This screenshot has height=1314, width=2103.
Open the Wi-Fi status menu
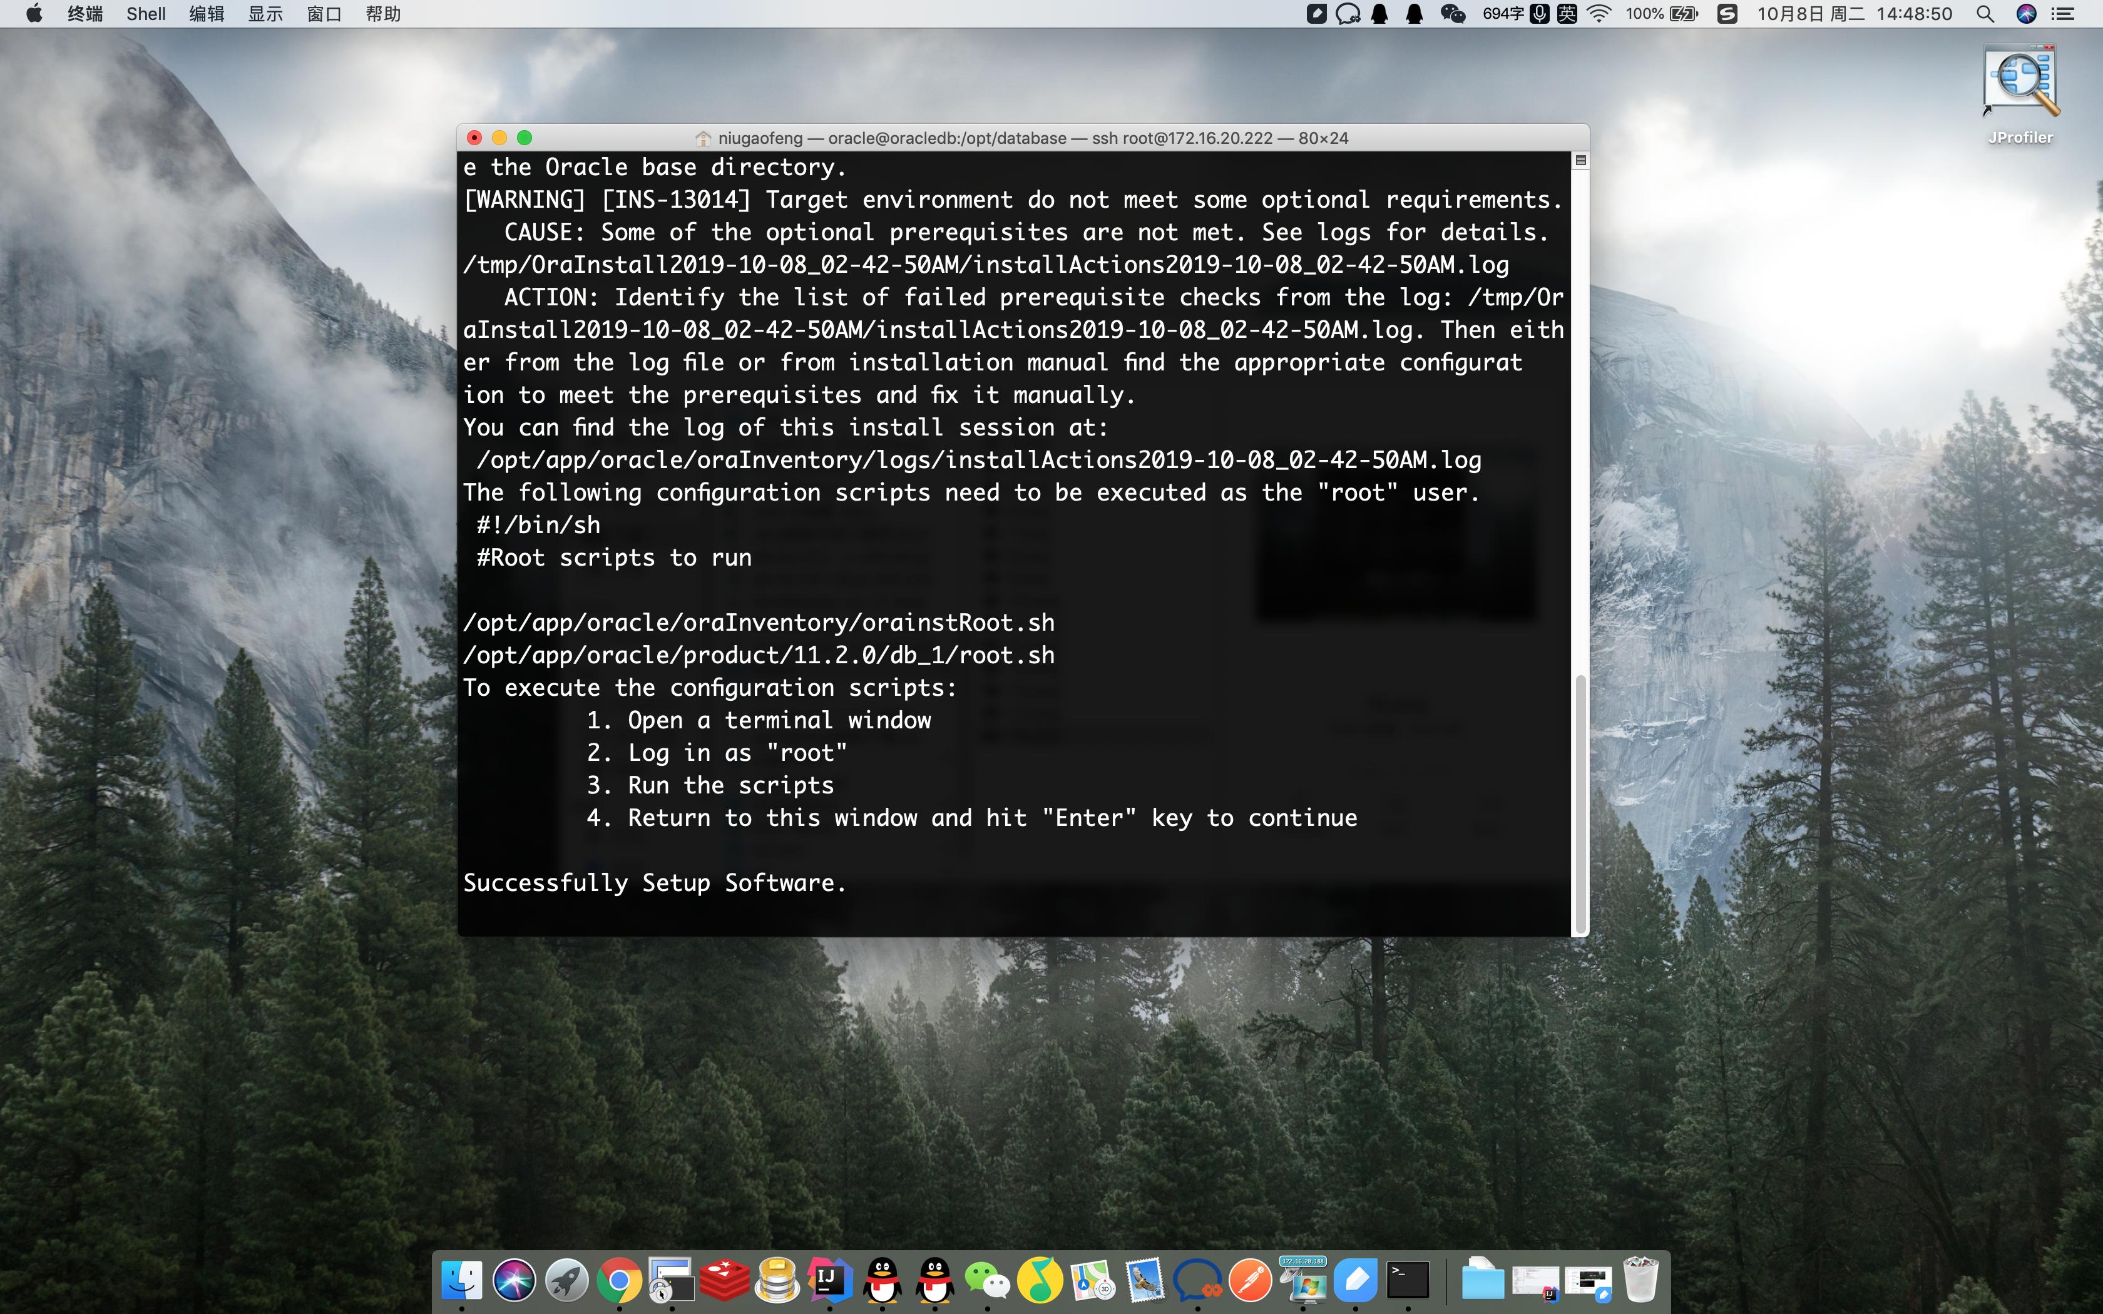tap(1599, 14)
